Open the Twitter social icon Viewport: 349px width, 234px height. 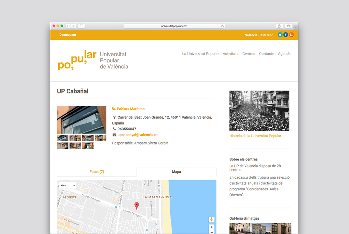(280, 35)
